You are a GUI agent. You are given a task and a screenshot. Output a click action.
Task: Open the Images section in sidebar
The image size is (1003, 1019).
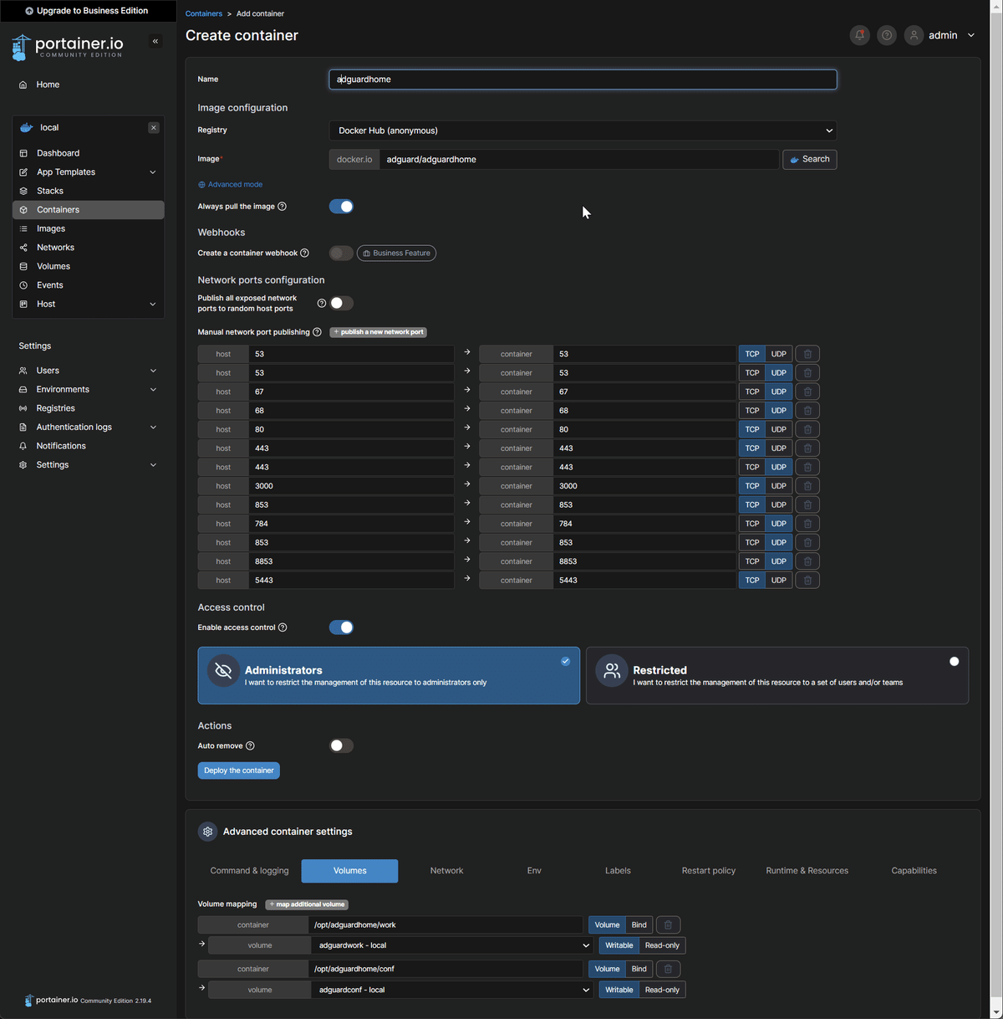coord(51,228)
